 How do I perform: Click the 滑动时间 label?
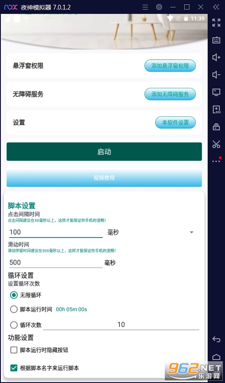[19, 244]
